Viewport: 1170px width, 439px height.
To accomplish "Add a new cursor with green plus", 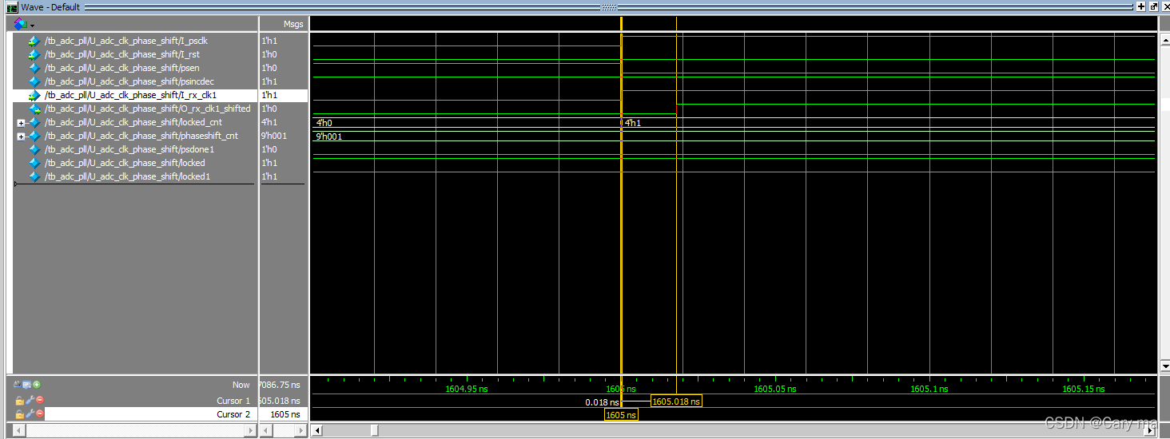I will click(37, 385).
